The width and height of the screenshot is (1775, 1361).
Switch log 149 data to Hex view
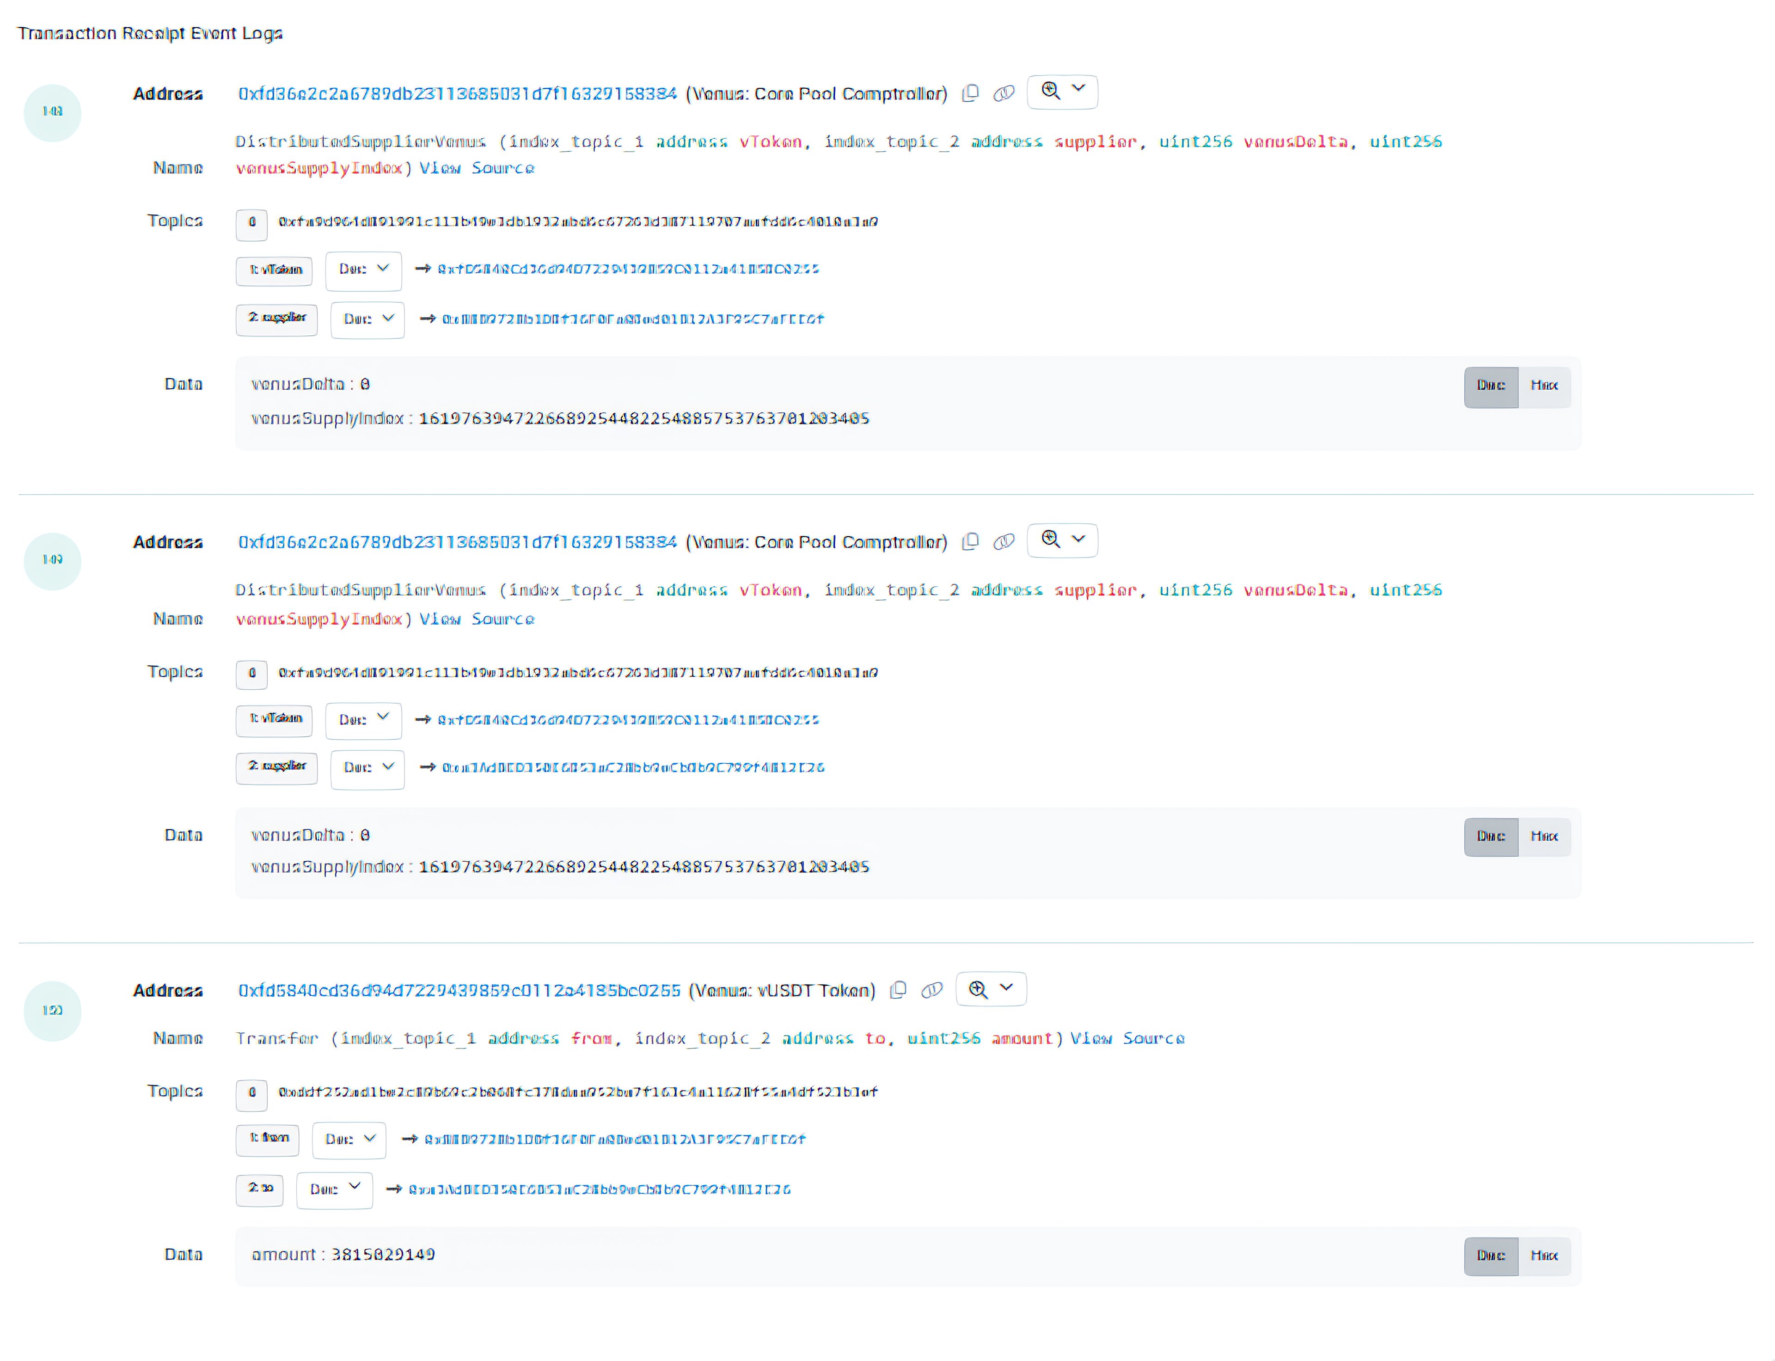(1544, 837)
